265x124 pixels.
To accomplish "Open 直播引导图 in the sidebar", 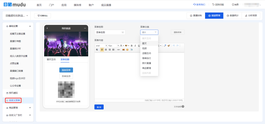I will [x=15, y=41].
